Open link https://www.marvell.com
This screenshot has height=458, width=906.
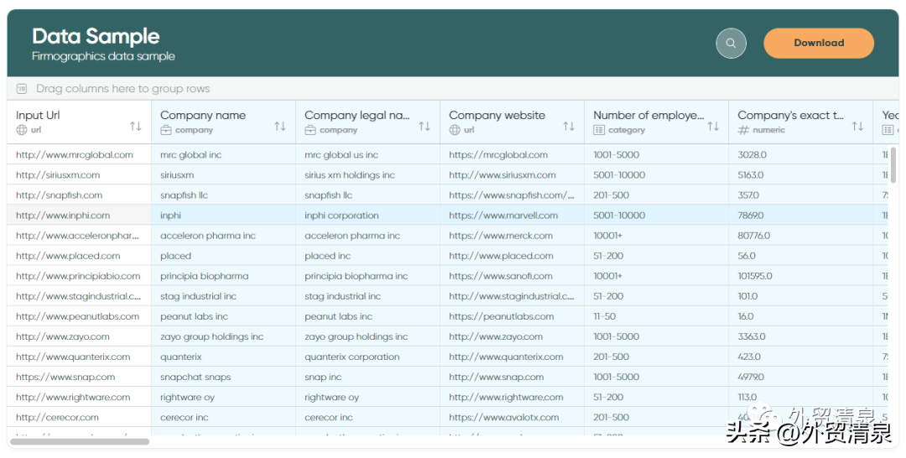coord(503,216)
